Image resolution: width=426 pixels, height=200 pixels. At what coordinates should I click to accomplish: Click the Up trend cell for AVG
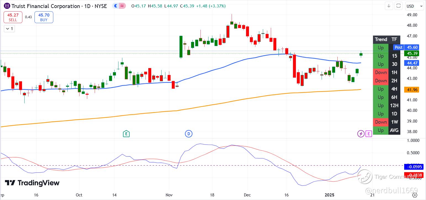tap(381, 130)
